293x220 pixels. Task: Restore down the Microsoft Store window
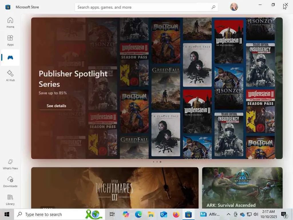point(273,5)
